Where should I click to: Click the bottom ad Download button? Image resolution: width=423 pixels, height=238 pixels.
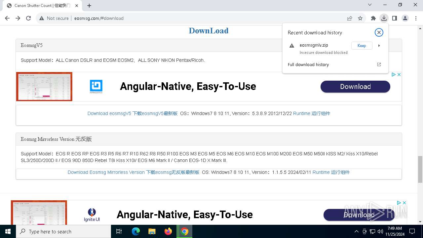point(359,215)
